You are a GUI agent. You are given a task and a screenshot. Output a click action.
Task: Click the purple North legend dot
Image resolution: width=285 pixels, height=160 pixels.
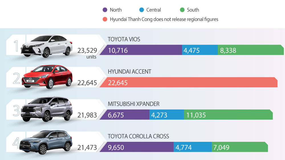pyautogui.click(x=105, y=10)
